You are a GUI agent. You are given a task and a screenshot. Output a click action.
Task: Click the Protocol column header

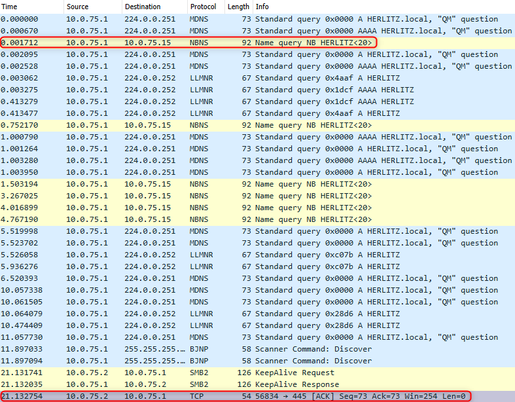205,7
